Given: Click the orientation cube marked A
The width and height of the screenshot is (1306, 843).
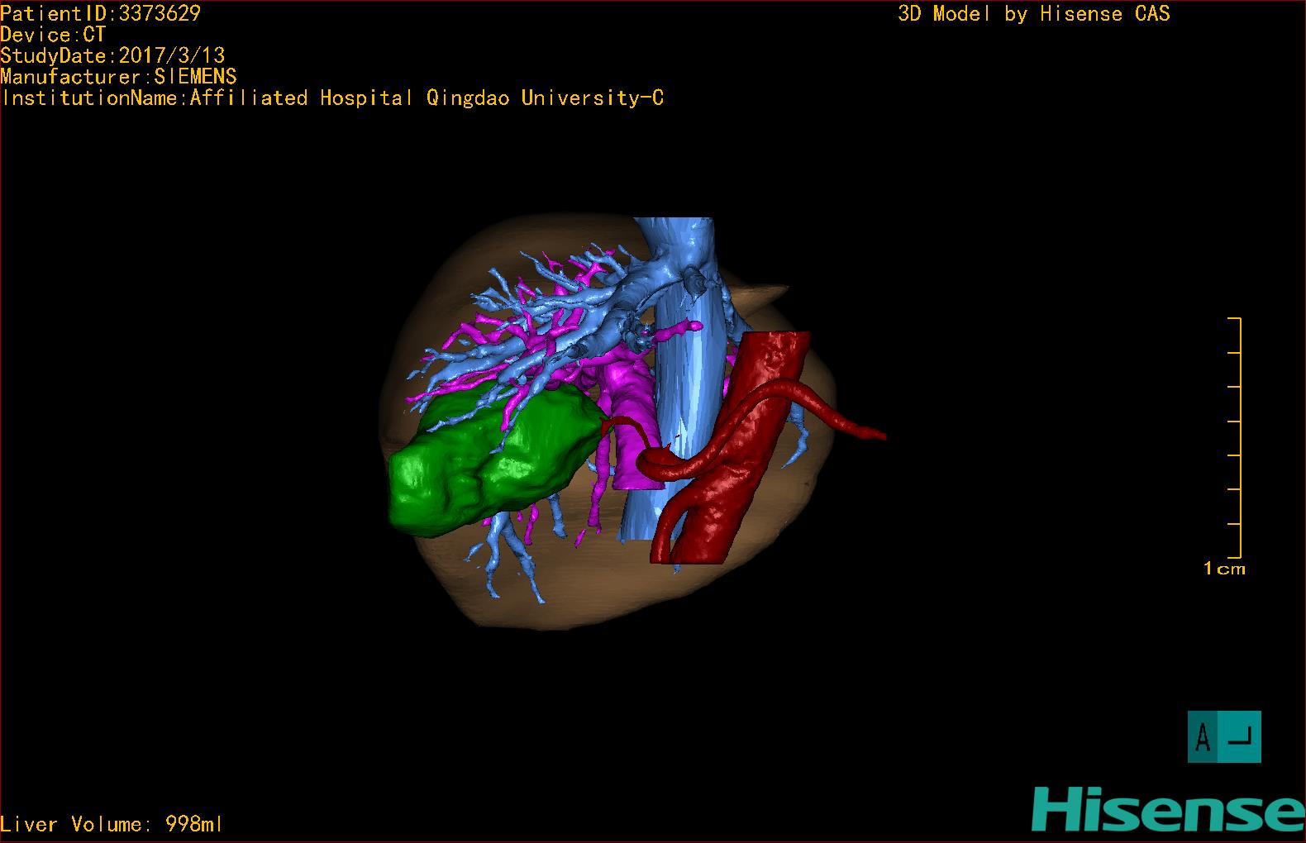Looking at the screenshot, I should [1224, 736].
